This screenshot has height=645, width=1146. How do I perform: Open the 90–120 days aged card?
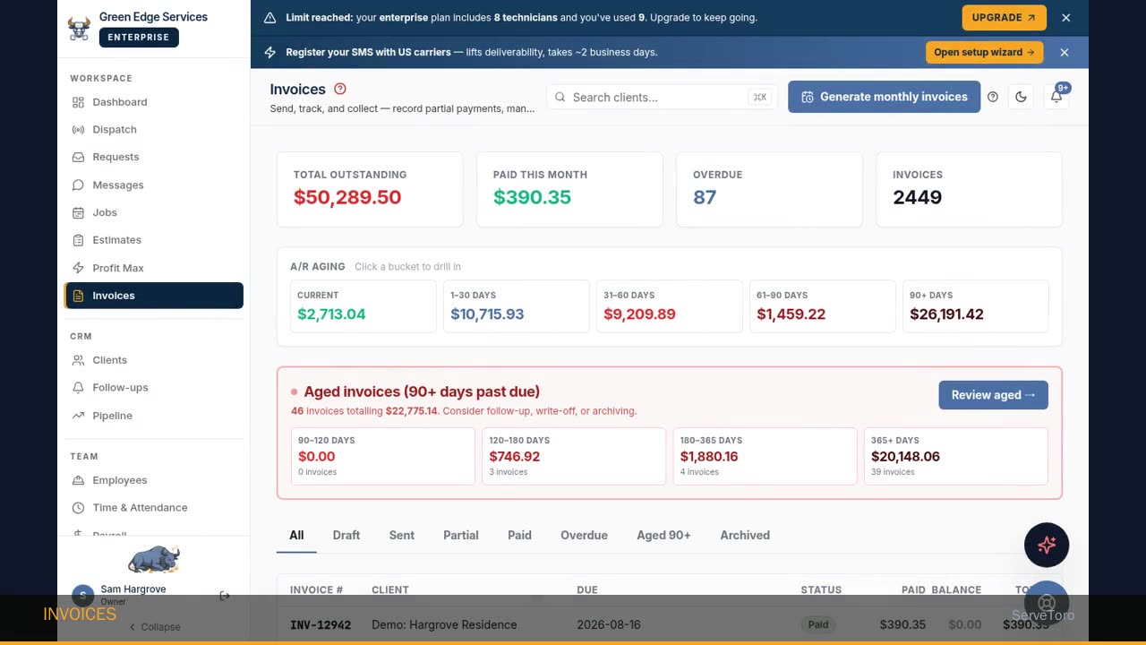(383, 456)
